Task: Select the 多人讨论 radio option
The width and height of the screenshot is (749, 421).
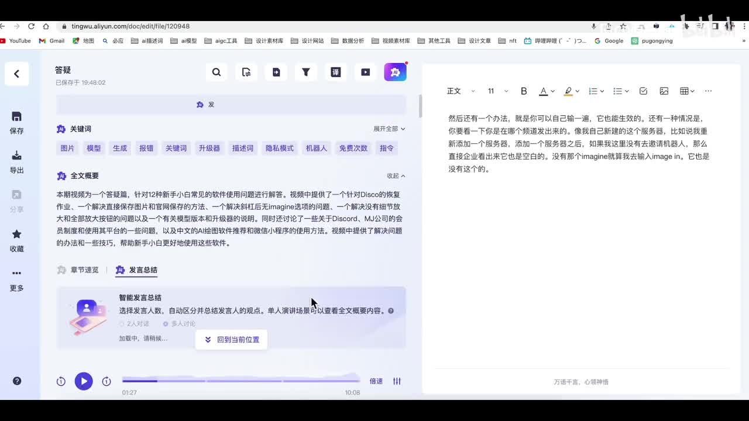Action: pyautogui.click(x=179, y=324)
